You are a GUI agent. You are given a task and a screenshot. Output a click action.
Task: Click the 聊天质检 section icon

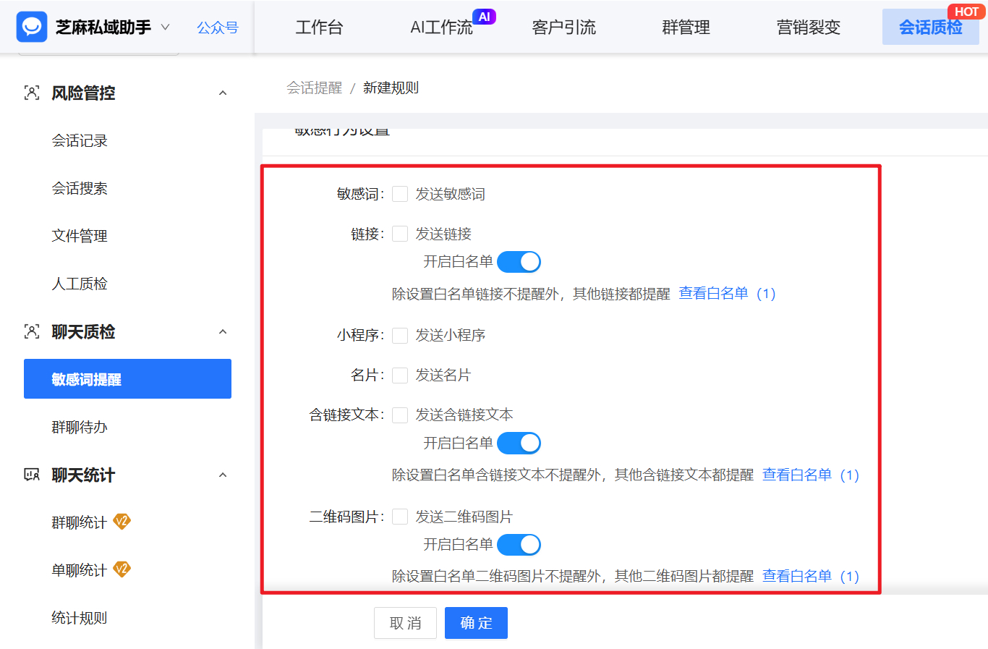(30, 331)
